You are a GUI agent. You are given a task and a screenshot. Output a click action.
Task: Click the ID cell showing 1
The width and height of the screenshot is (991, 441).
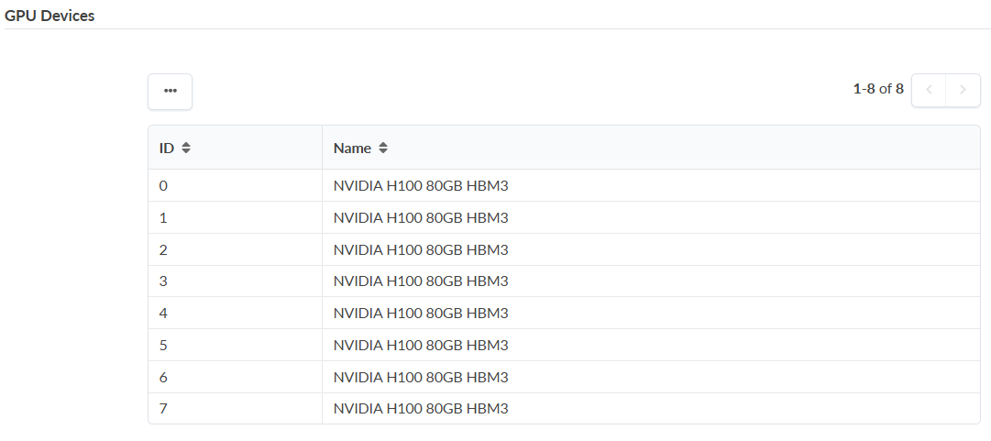tap(164, 218)
